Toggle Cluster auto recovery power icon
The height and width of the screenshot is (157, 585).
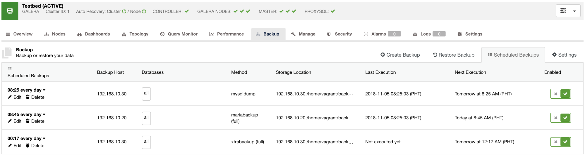[124, 11]
